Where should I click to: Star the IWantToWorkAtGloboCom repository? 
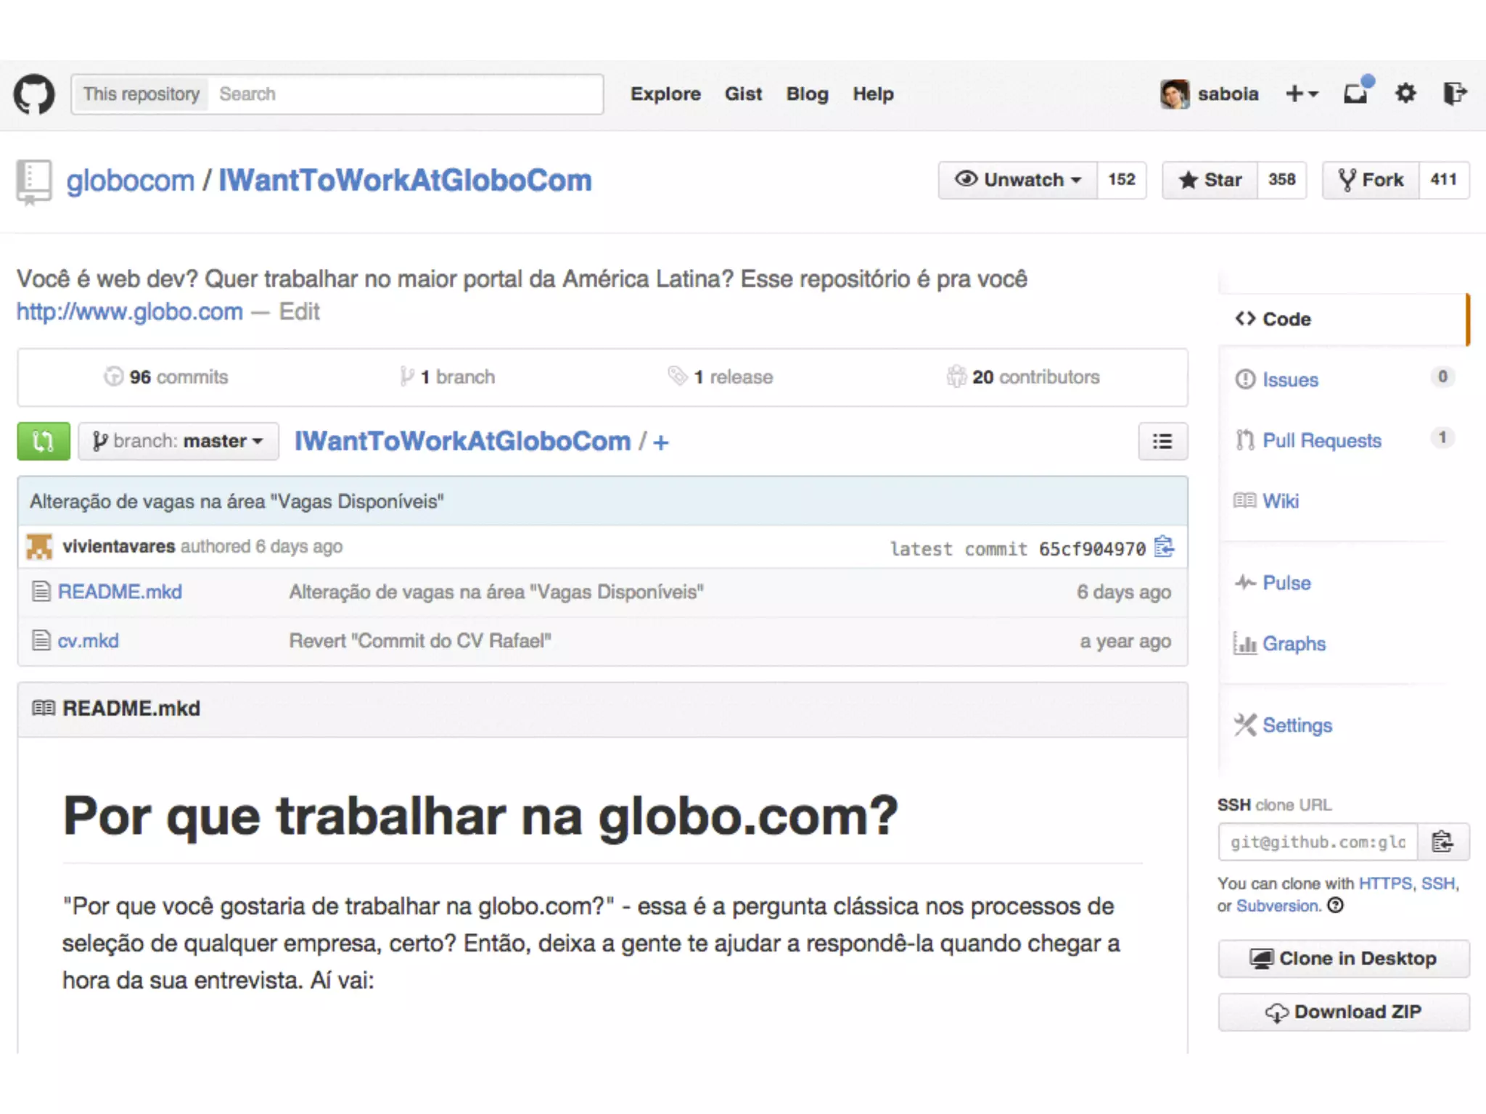point(1210,180)
